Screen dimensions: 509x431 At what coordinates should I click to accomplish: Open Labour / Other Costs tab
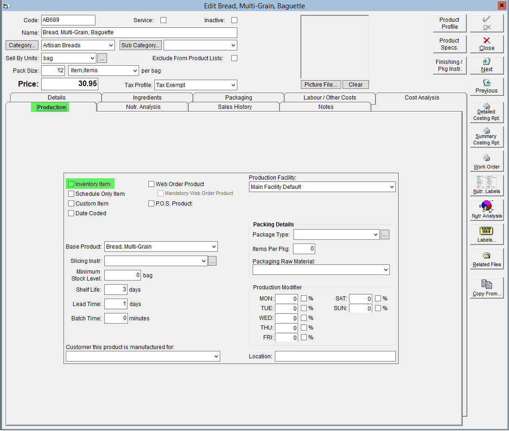pos(330,98)
